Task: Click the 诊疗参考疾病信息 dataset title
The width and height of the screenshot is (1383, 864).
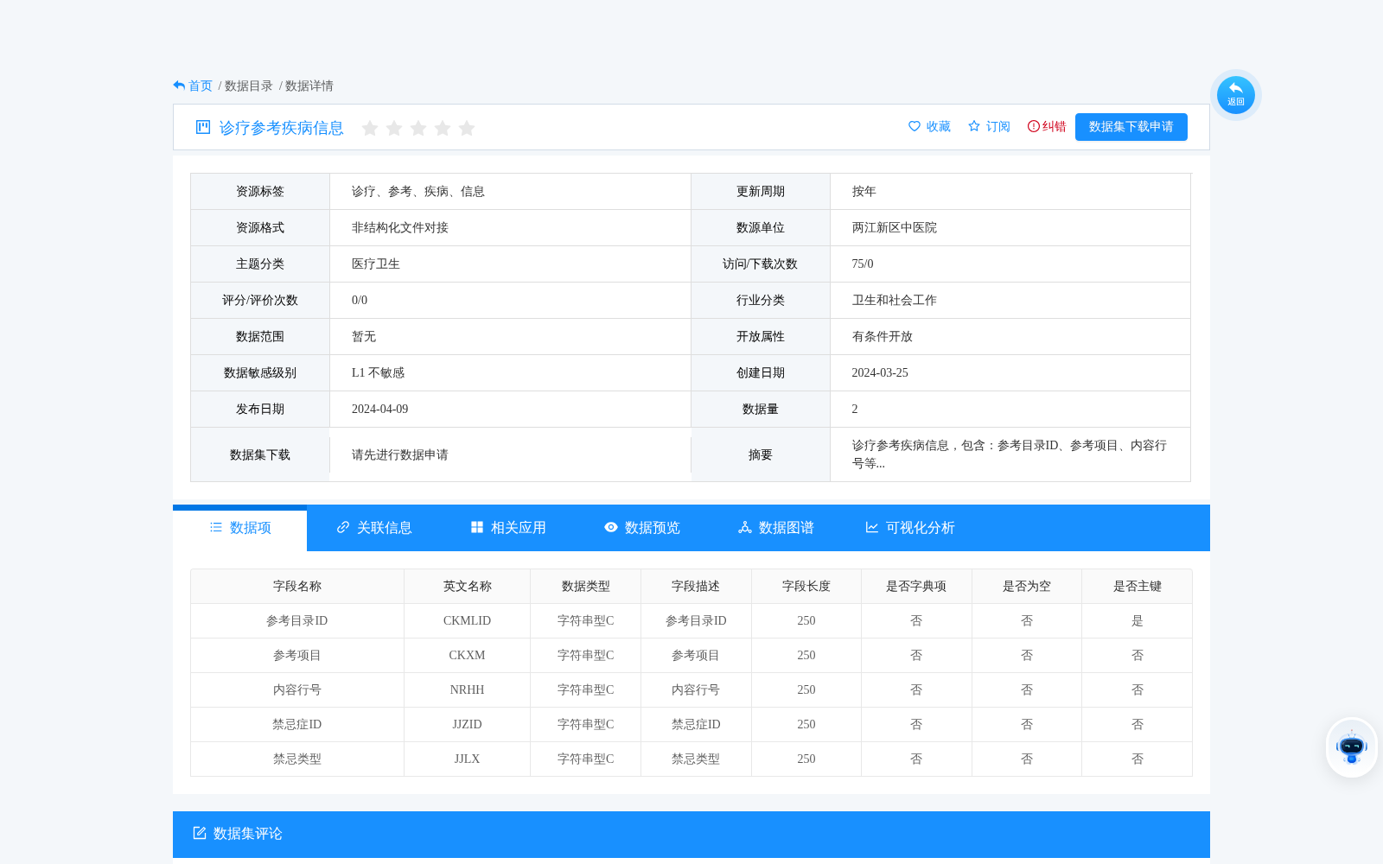Action: click(281, 128)
